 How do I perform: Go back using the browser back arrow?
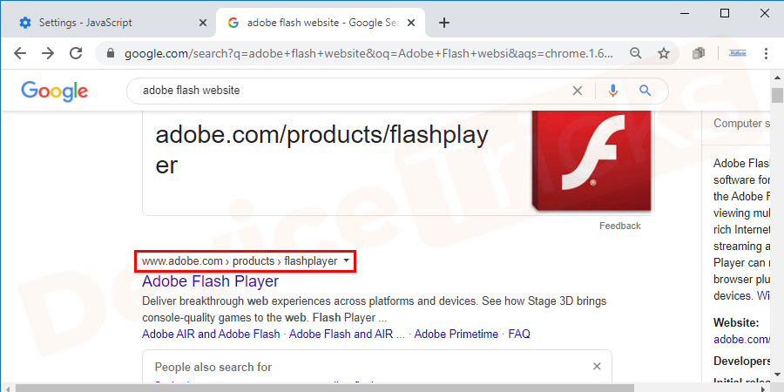(x=20, y=53)
